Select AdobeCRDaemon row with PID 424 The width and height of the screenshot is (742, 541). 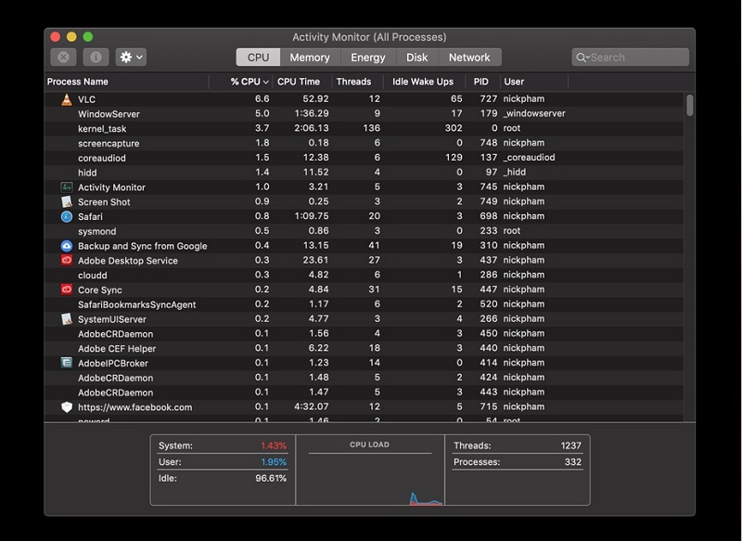click(364, 378)
